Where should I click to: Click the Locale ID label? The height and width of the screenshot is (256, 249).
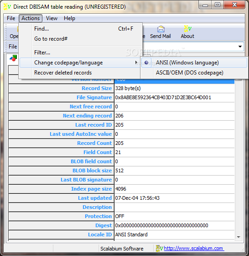coord(100,235)
